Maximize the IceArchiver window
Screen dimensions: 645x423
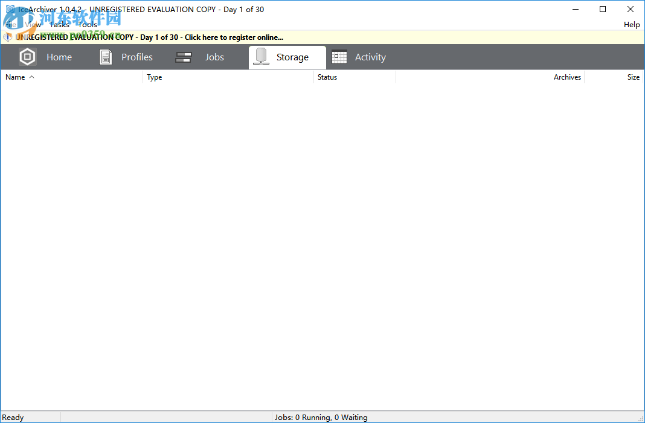pyautogui.click(x=603, y=9)
